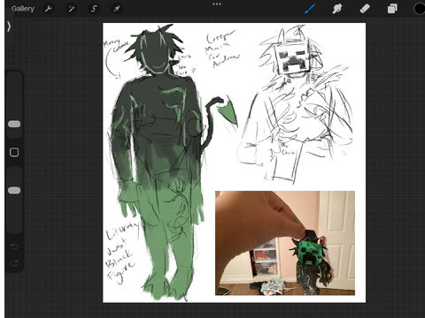Click the brush size slider handle

[14, 124]
